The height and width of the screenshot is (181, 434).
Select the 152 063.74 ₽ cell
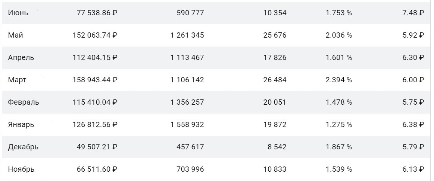point(95,35)
